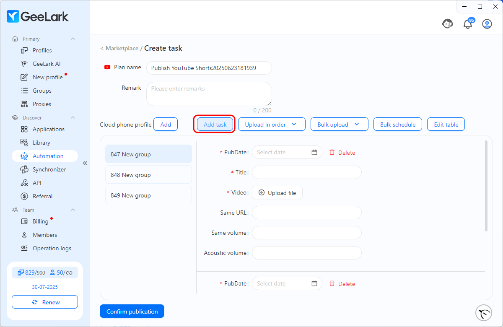
Task: Click the GeeLark logo
Action: 38,16
